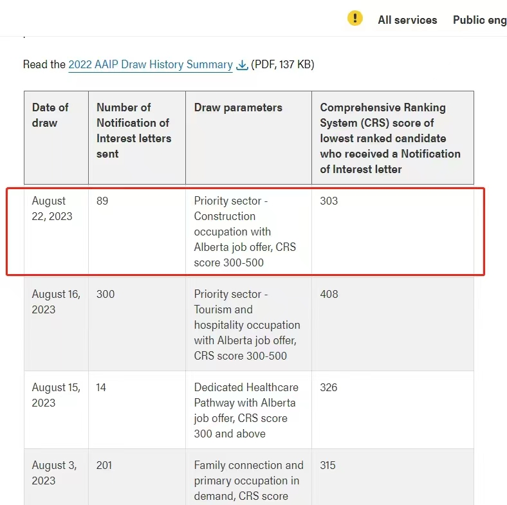Open the Public engagement menu item
The width and height of the screenshot is (507, 505).
(480, 20)
